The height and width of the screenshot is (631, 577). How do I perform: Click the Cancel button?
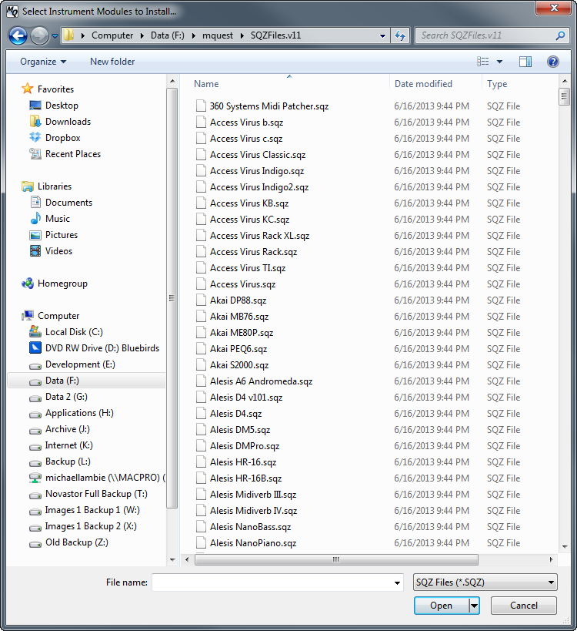(x=524, y=606)
